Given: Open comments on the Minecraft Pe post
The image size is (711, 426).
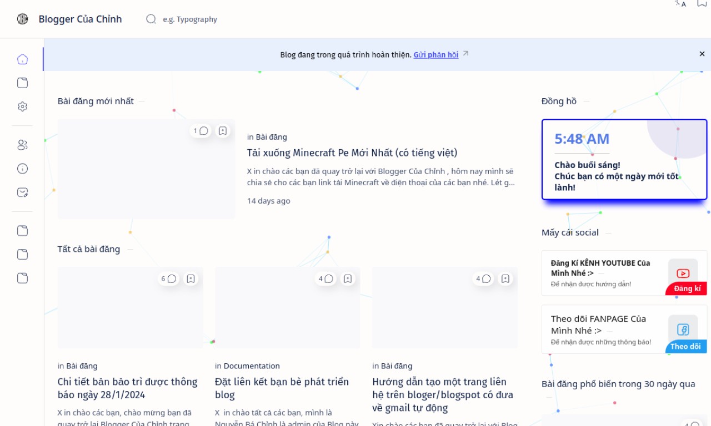Looking at the screenshot, I should 201,131.
